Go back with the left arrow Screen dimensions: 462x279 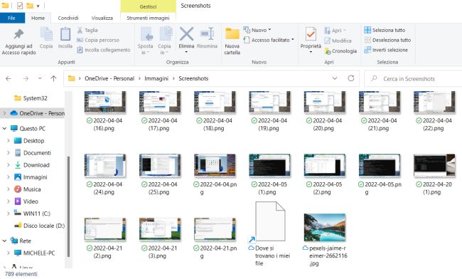click(9, 78)
